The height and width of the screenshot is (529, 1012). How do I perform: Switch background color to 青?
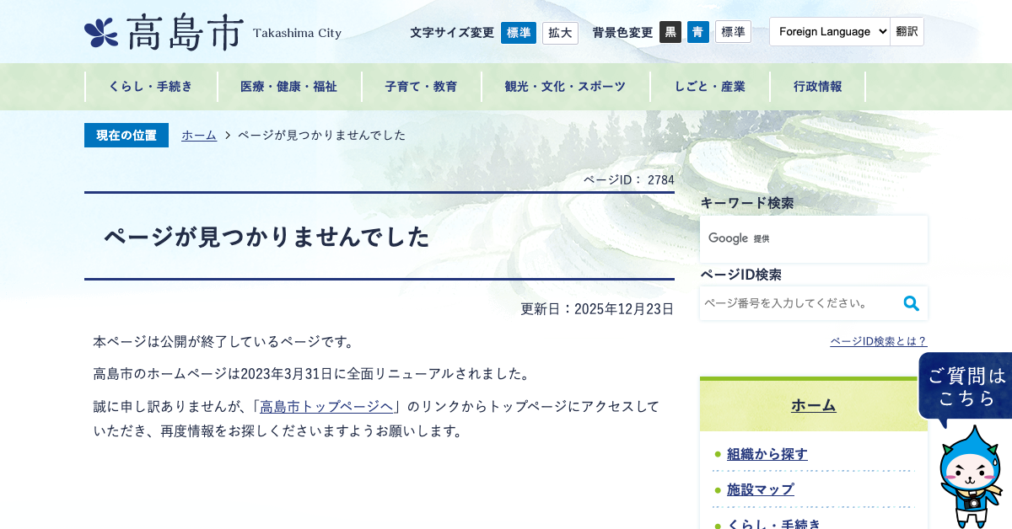point(698,32)
